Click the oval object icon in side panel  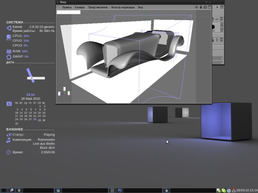217,19
